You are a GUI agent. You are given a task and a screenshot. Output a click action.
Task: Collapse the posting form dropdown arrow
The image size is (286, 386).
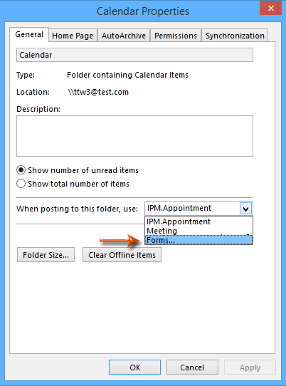[x=245, y=209]
